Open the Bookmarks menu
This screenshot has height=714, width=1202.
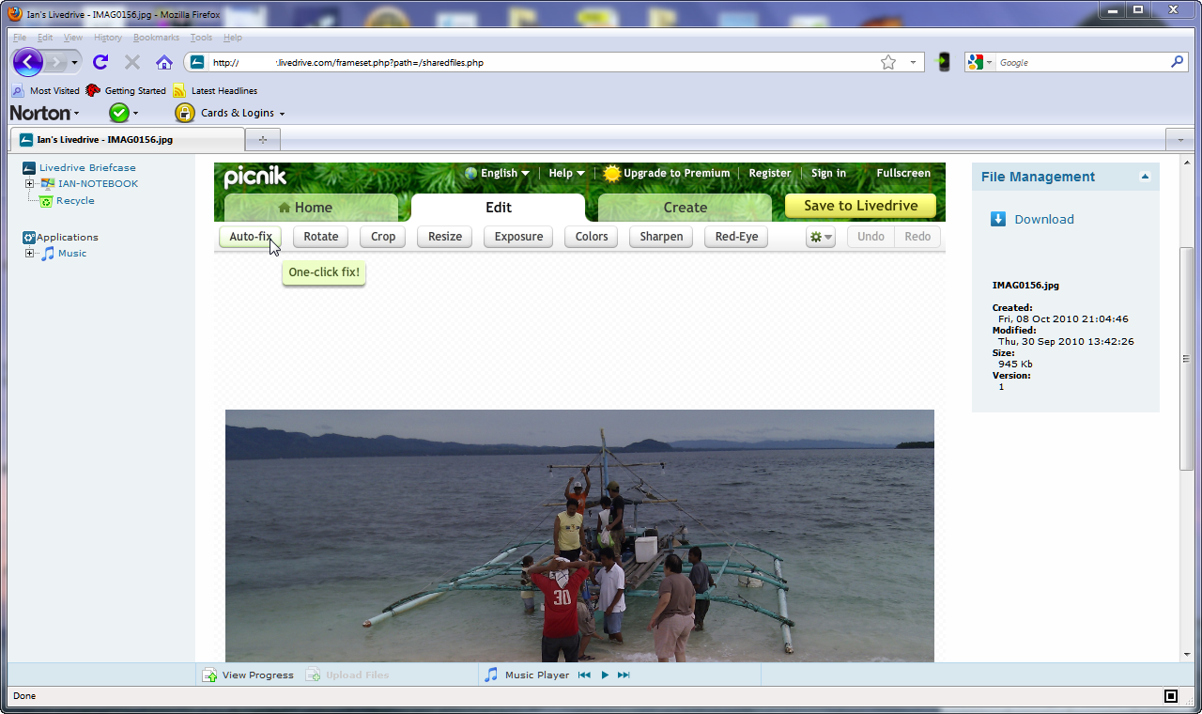pos(156,38)
